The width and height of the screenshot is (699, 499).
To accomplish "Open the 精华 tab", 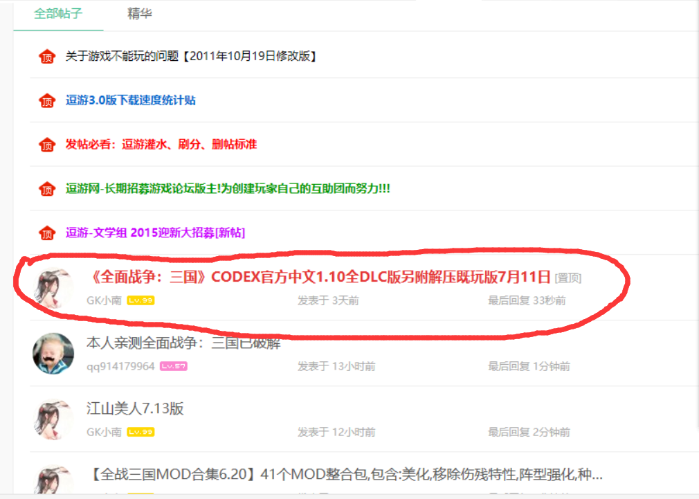I will [140, 13].
